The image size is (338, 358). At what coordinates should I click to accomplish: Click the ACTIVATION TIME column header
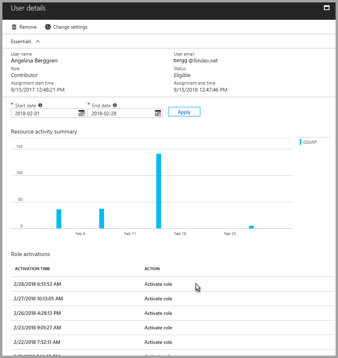click(32, 269)
